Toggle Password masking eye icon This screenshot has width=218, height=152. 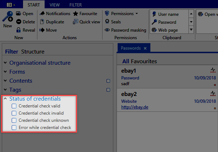[x=107, y=30]
